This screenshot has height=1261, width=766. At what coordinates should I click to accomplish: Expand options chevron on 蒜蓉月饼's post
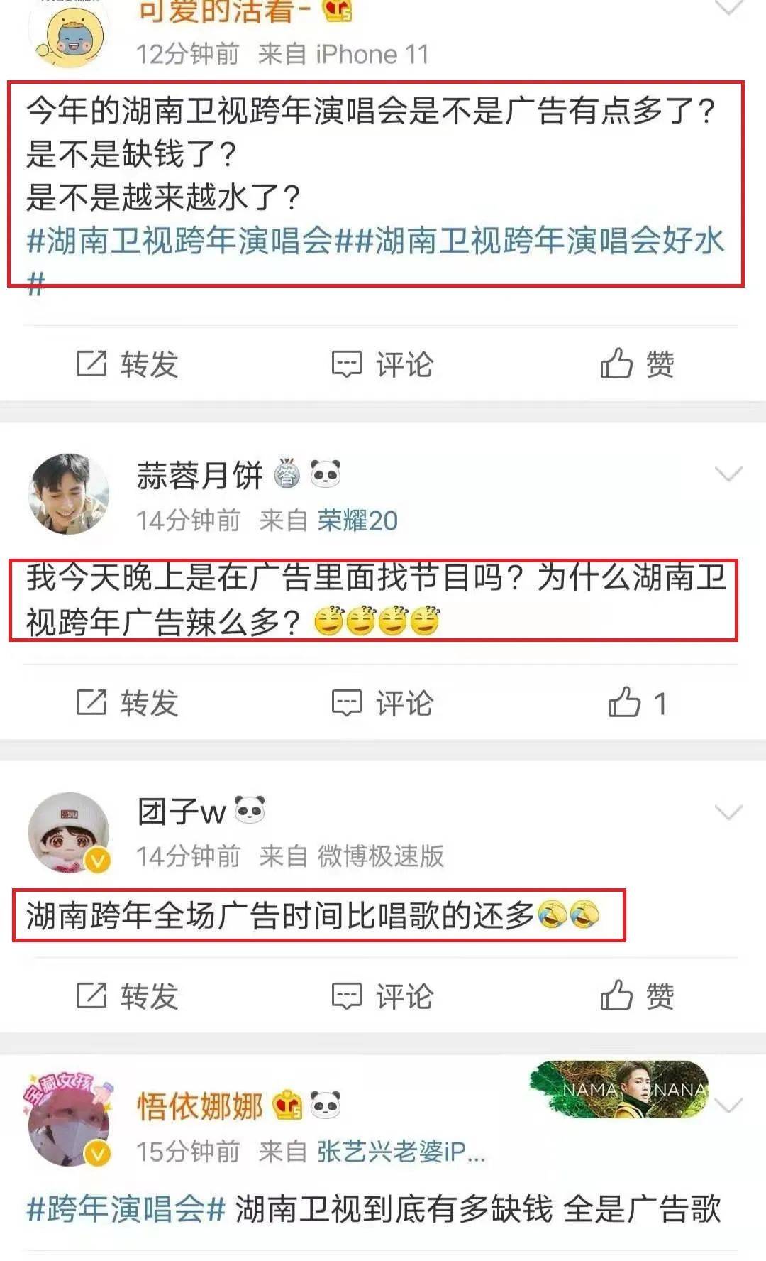pyautogui.click(x=728, y=474)
